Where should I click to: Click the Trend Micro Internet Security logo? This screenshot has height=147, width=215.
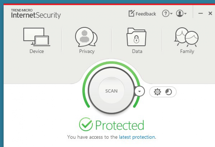(x=36, y=14)
